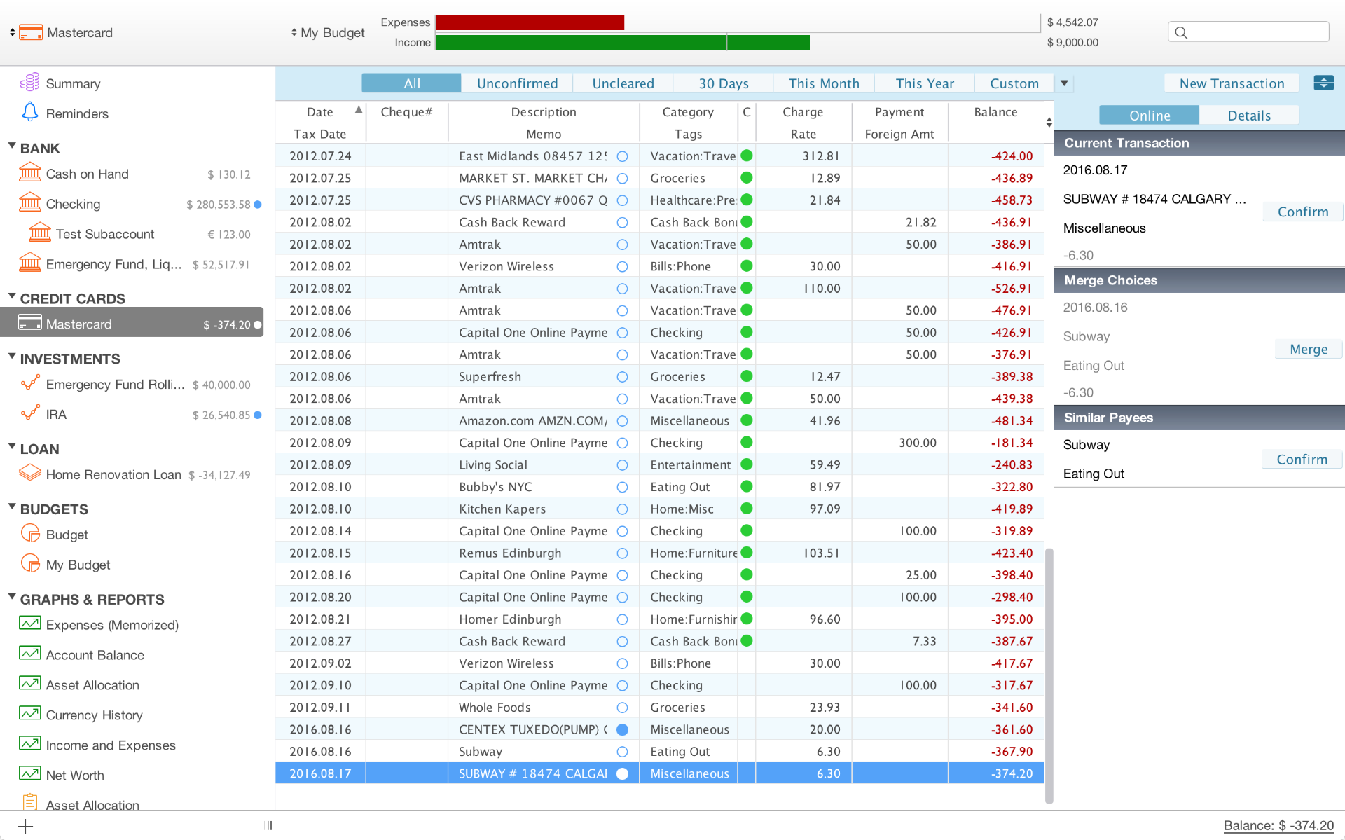Viewport: 1345px width, 840px height.
Task: Confirm the similar payee Subway
Action: (x=1302, y=459)
